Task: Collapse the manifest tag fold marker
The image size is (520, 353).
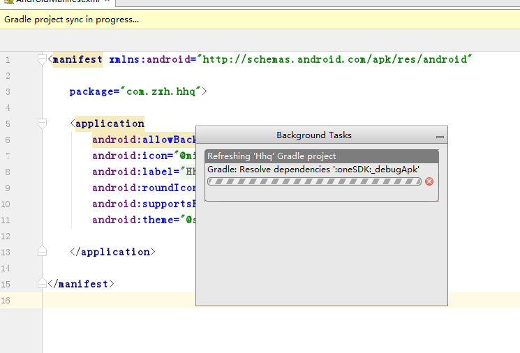Action: (x=42, y=59)
